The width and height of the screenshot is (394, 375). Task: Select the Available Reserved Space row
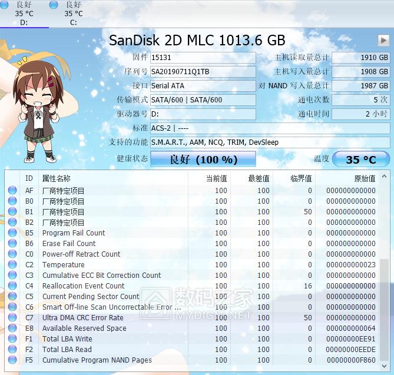[192, 328]
